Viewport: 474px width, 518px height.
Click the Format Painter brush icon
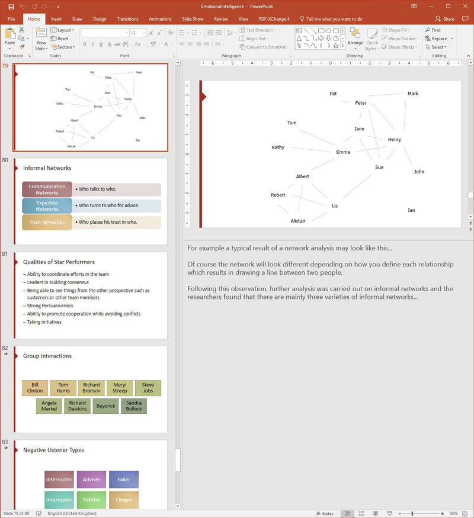click(21, 47)
